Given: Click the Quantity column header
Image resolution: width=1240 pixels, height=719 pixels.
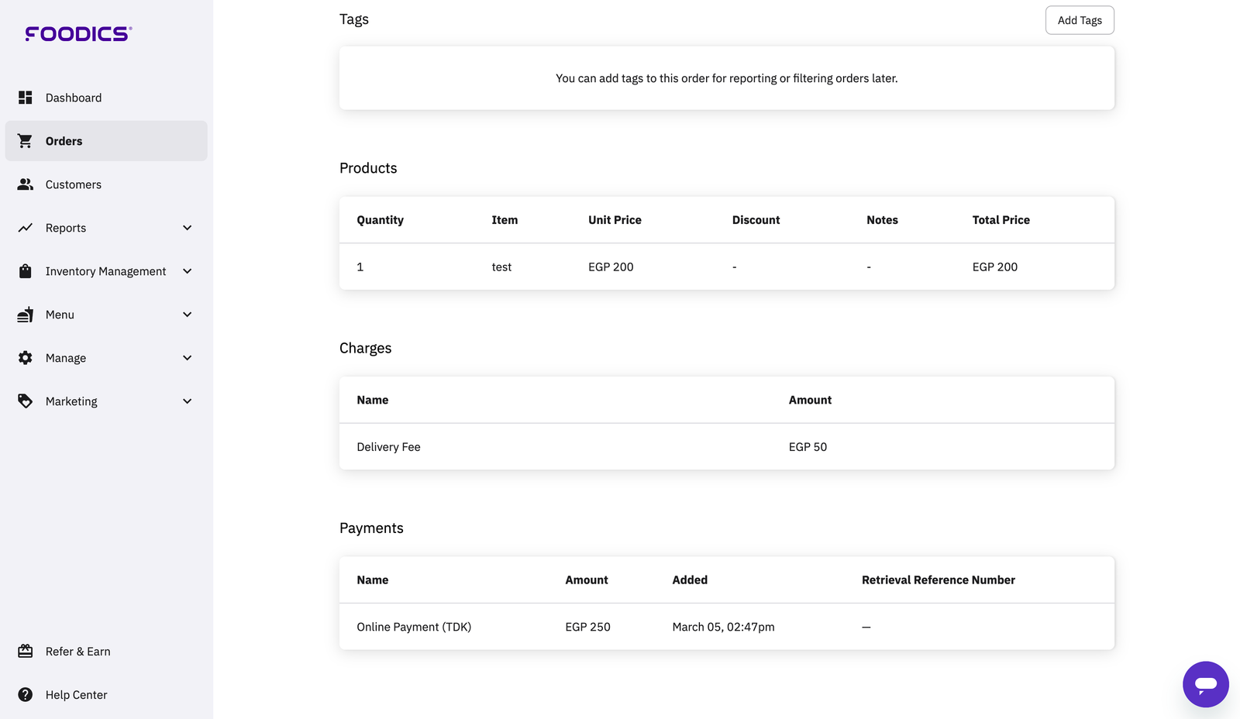Looking at the screenshot, I should (380, 220).
